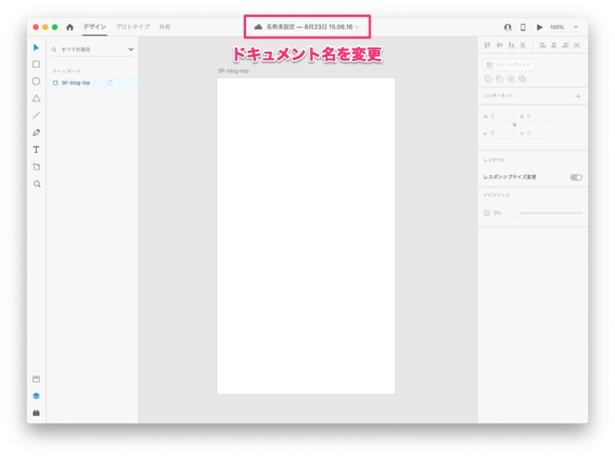The image size is (615, 458).
Task: Switch to the 共有 tab
Action: pos(165,27)
